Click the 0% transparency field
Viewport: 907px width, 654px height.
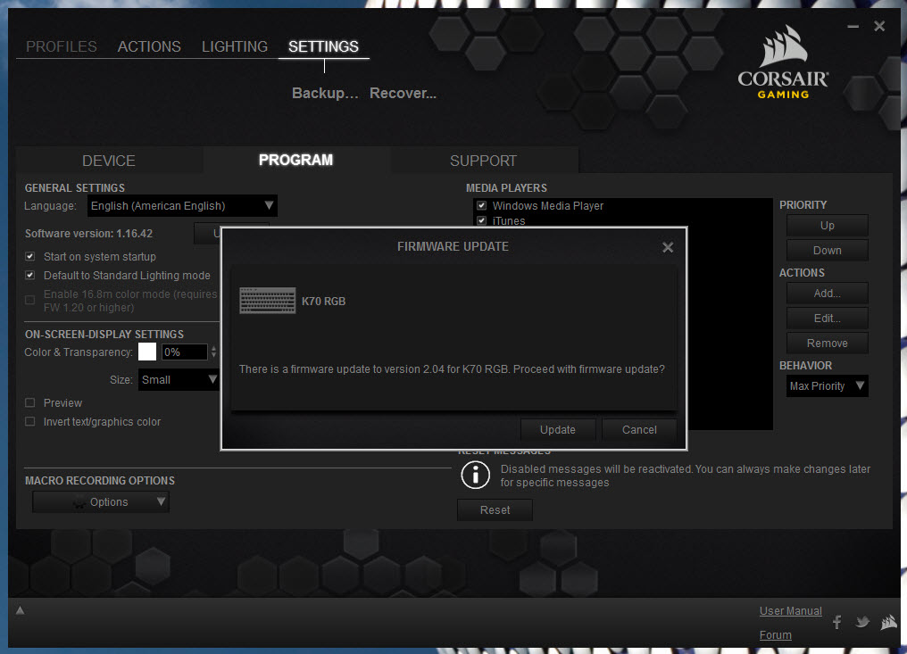[184, 352]
